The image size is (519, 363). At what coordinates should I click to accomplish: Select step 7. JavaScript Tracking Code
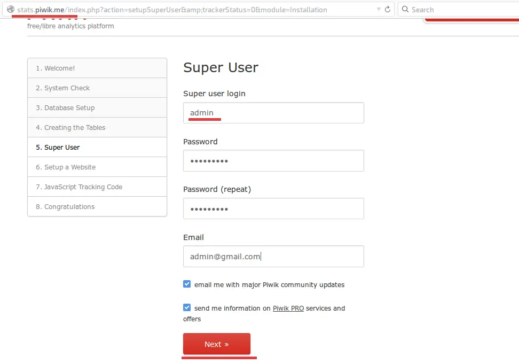(97, 187)
